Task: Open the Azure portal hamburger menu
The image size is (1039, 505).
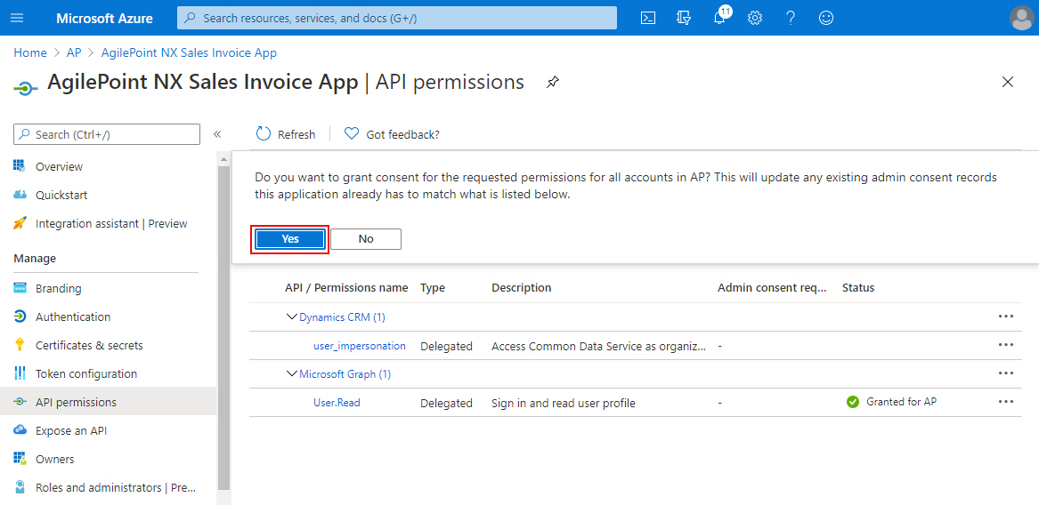Action: pos(18,18)
